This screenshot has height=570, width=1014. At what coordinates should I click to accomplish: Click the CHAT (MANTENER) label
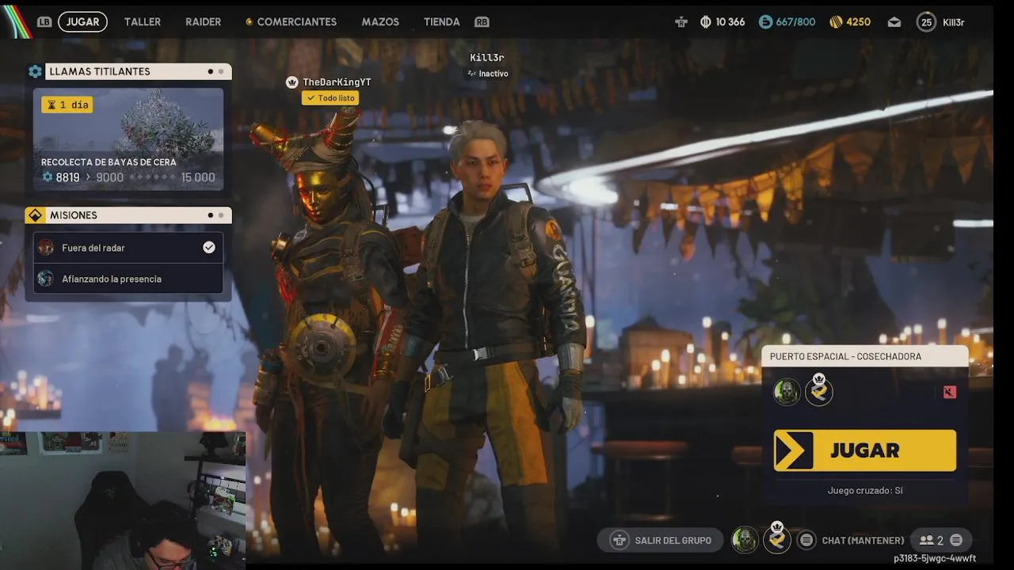coord(863,541)
